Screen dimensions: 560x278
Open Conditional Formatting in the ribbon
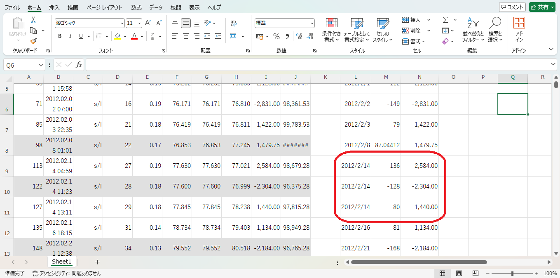[x=331, y=30]
